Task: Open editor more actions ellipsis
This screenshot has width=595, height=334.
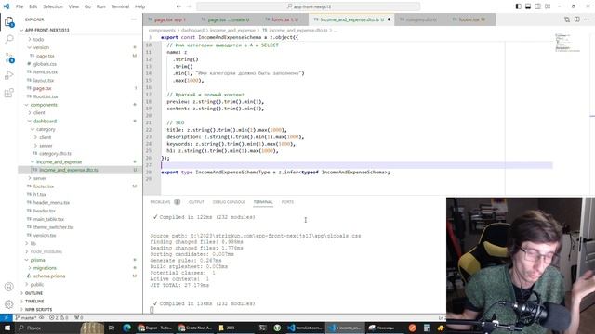Action: [587, 19]
